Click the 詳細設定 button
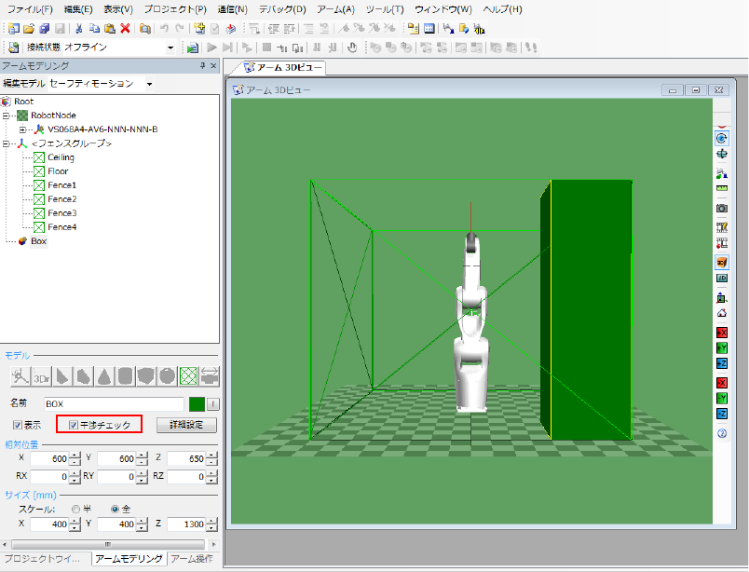This screenshot has height=572, width=749. pyautogui.click(x=186, y=425)
